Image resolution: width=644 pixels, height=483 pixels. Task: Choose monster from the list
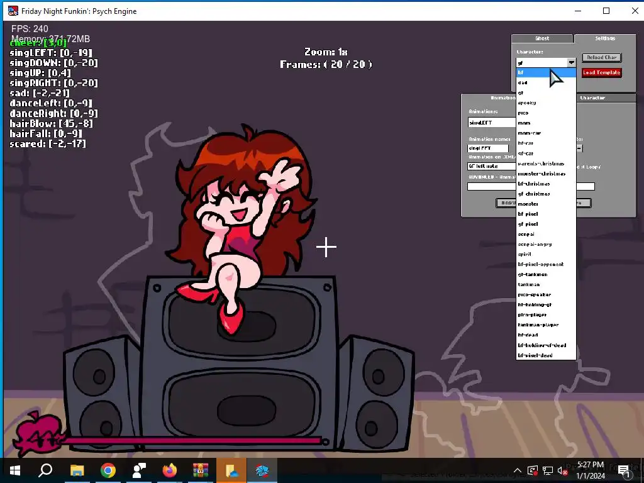(x=546, y=204)
